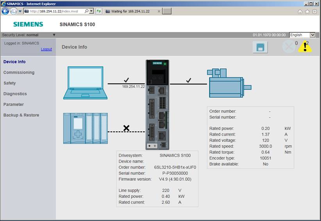Open the Commissioning menu item

19,73
